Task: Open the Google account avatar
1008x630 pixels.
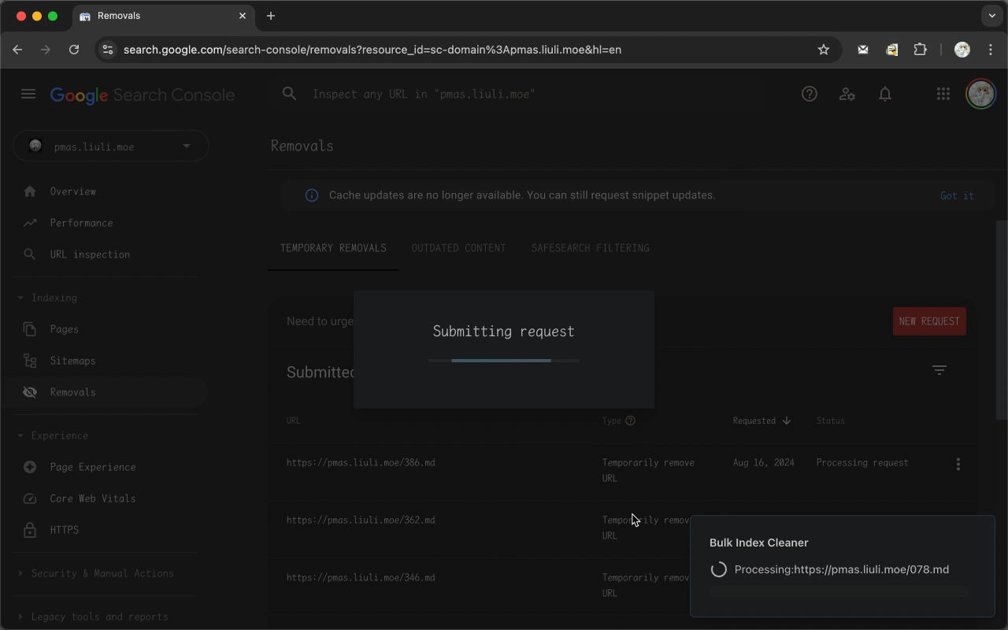Action: [980, 94]
